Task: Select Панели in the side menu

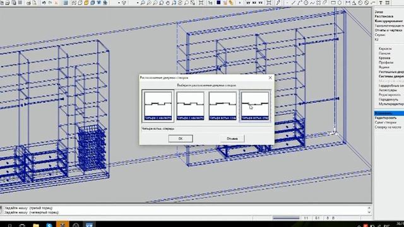Action: click(384, 53)
